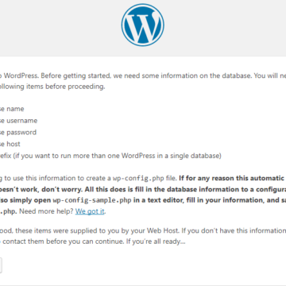Click the WordPress logo at the top

[143, 25]
